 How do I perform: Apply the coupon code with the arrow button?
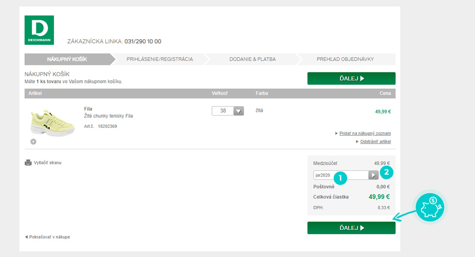[x=373, y=175]
